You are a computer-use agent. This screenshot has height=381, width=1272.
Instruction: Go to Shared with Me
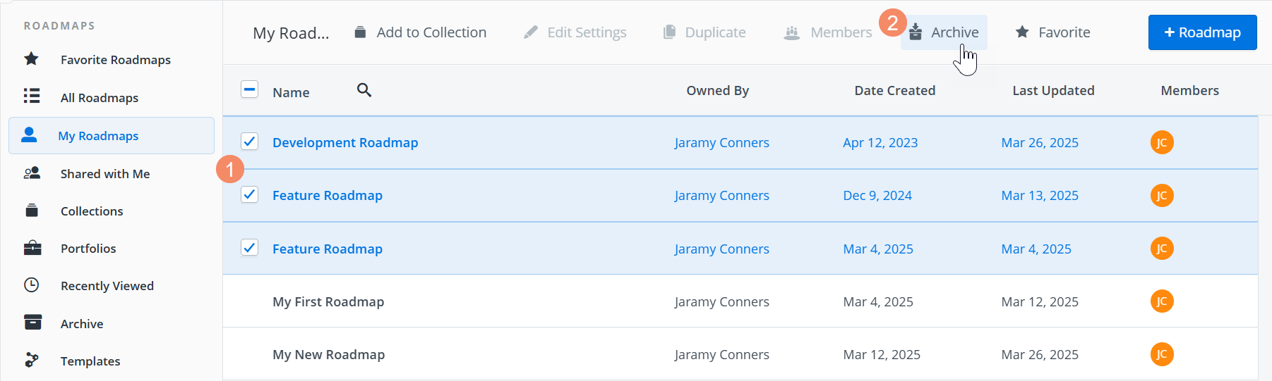click(x=104, y=174)
